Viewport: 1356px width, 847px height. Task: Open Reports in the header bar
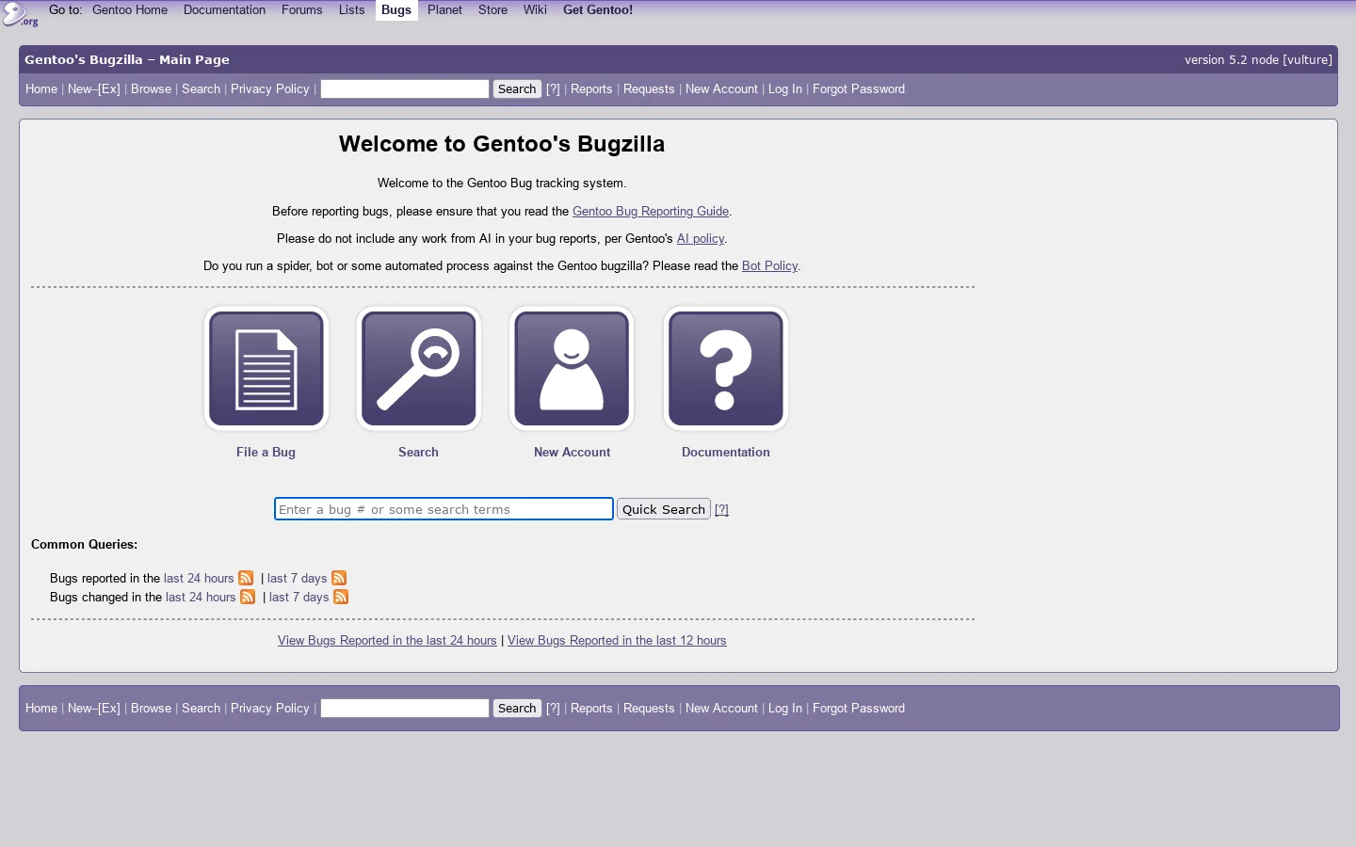coord(591,89)
